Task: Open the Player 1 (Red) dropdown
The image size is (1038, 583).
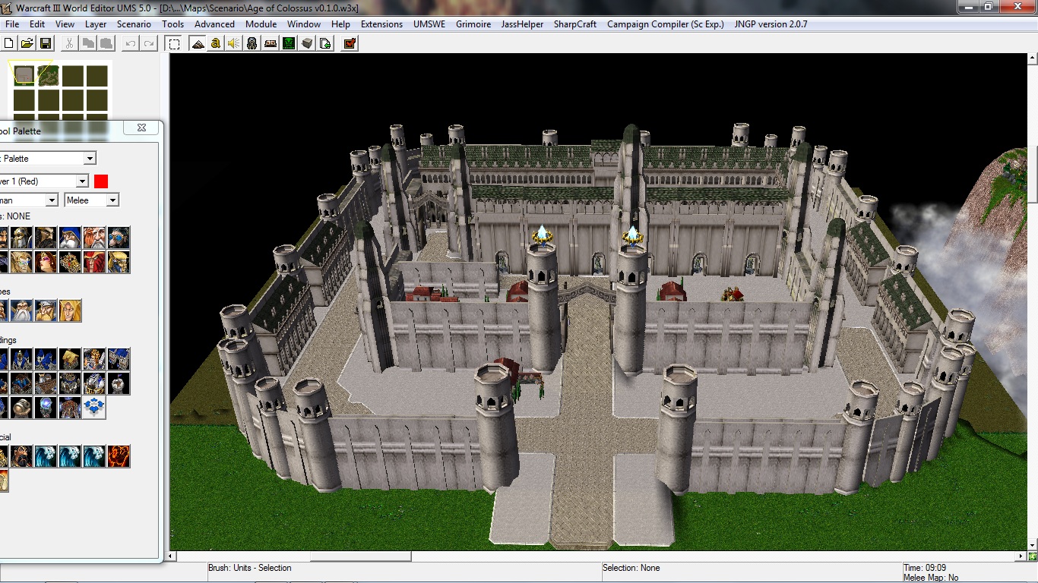Action: click(82, 181)
